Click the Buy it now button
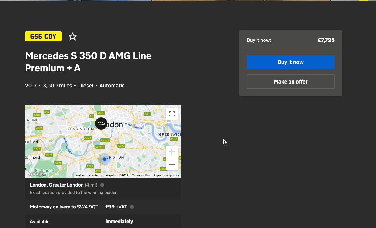The width and height of the screenshot is (376, 228). [x=290, y=62]
